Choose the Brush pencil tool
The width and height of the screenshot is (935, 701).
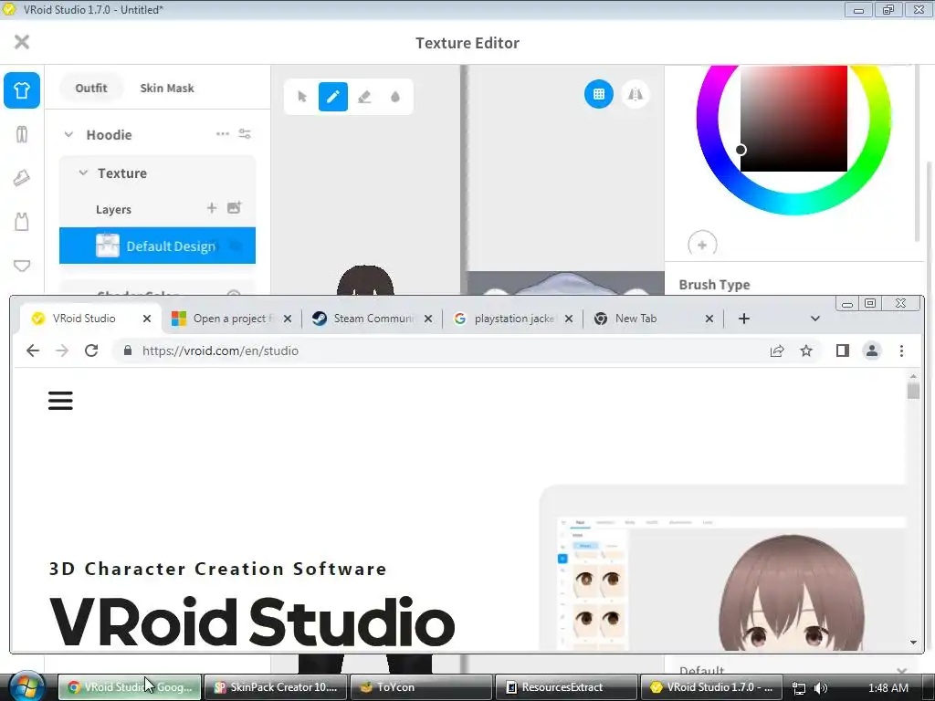pos(333,97)
